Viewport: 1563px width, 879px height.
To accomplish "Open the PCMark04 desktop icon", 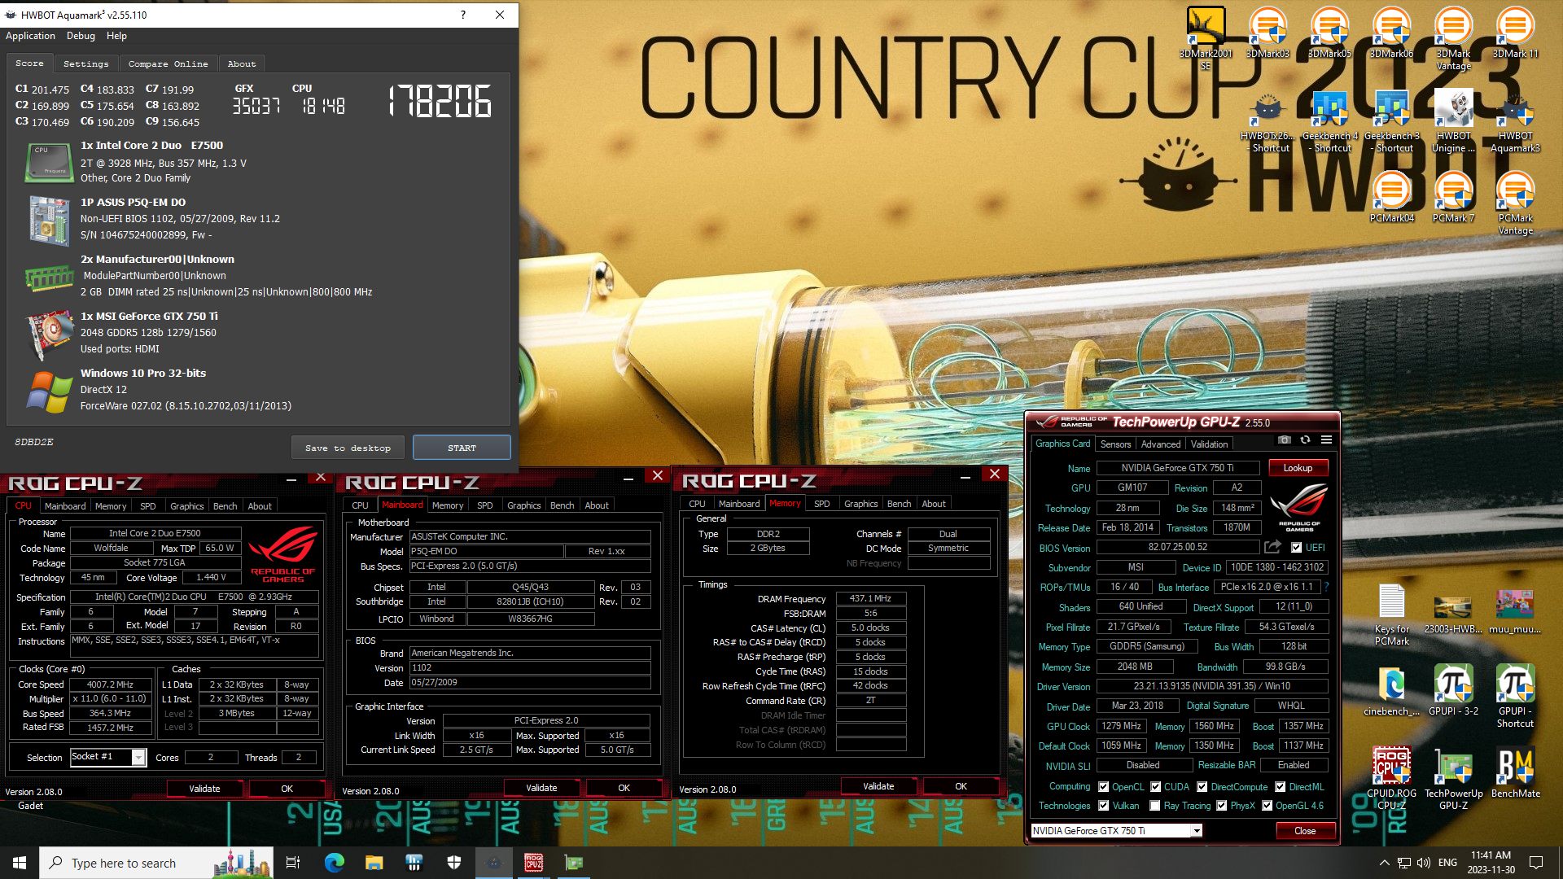I will pos(1391,197).
